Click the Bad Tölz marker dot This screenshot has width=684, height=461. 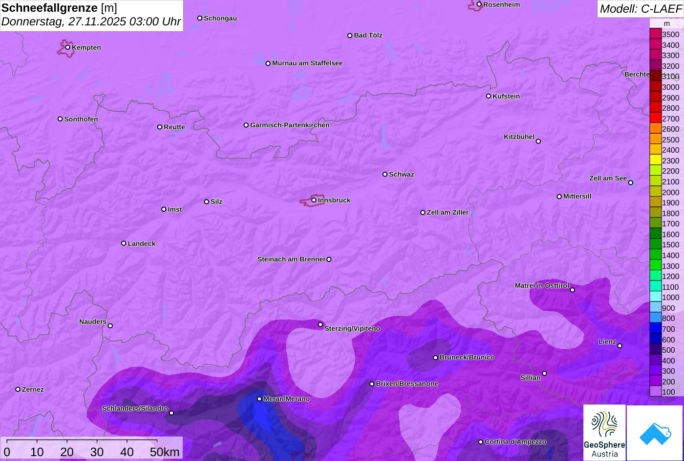tap(350, 36)
